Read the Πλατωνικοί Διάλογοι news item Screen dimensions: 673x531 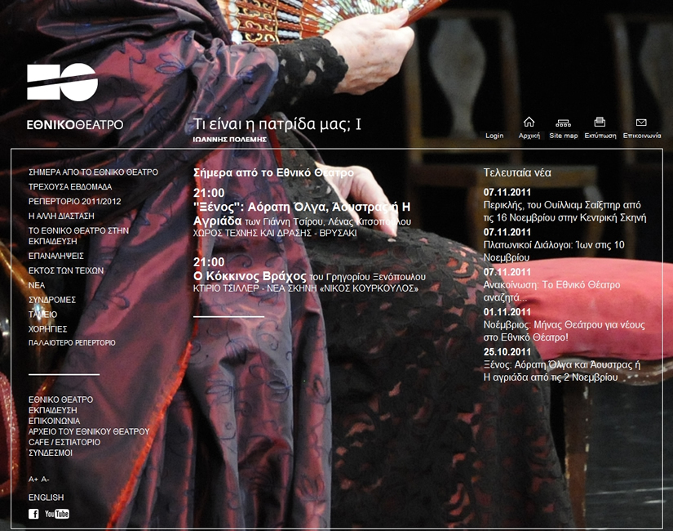pyautogui.click(x=554, y=250)
